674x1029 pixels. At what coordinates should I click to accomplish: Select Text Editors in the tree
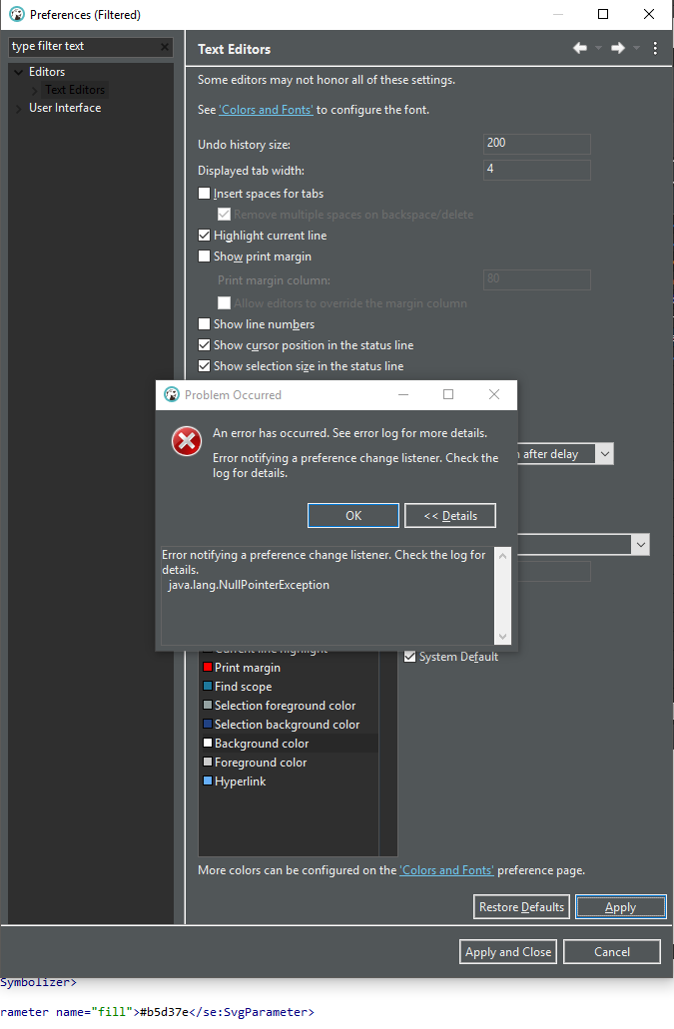[x=75, y=90]
